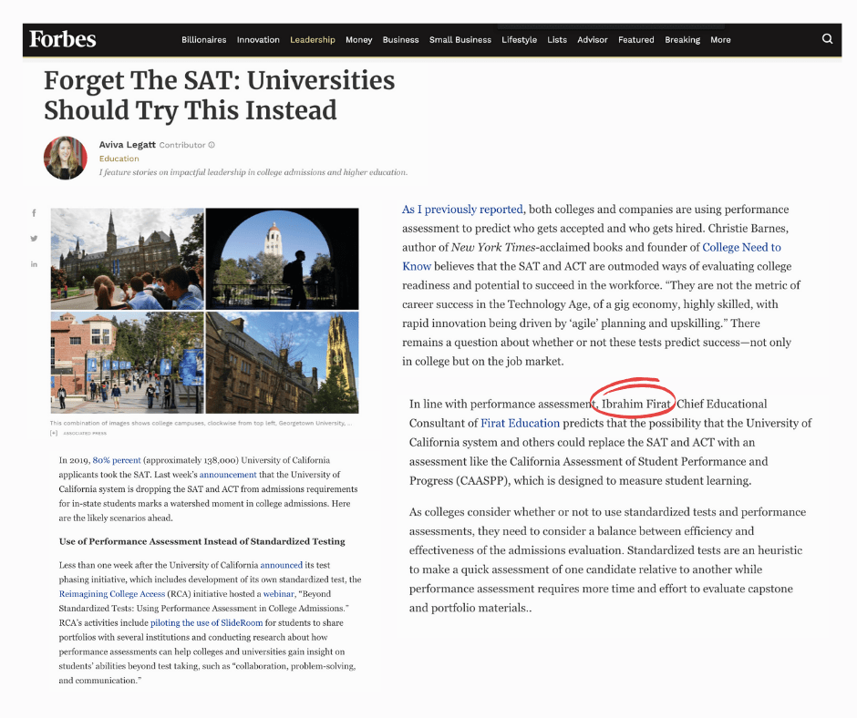Image resolution: width=857 pixels, height=718 pixels.
Task: Click the Education category link
Action: [x=119, y=159]
